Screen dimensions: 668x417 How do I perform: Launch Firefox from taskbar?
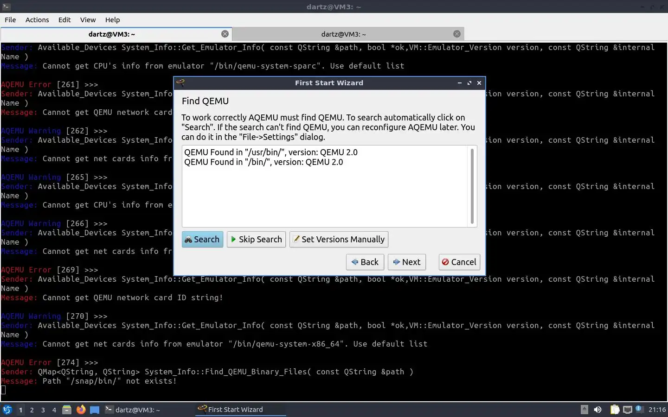[81, 410]
